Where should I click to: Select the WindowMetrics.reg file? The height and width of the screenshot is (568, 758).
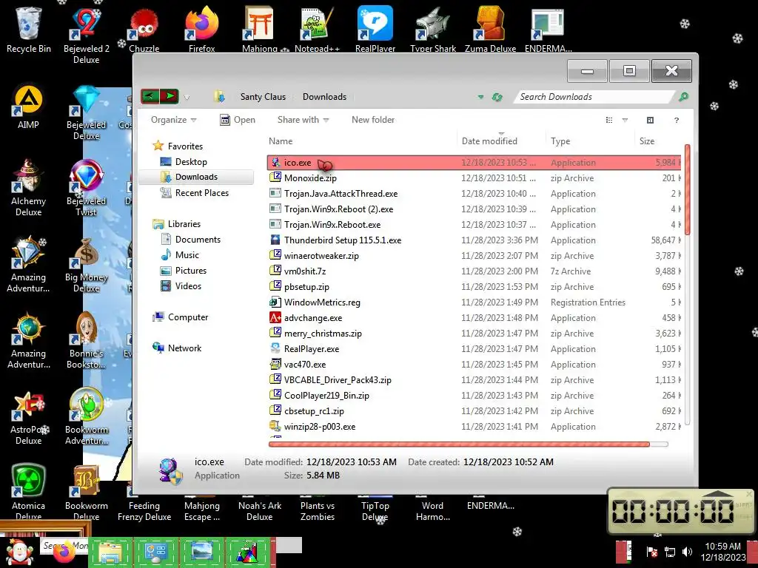tap(474, 302)
